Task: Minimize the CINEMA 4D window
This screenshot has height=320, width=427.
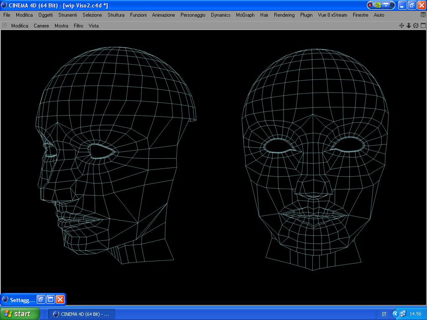Action: (x=402, y=5)
